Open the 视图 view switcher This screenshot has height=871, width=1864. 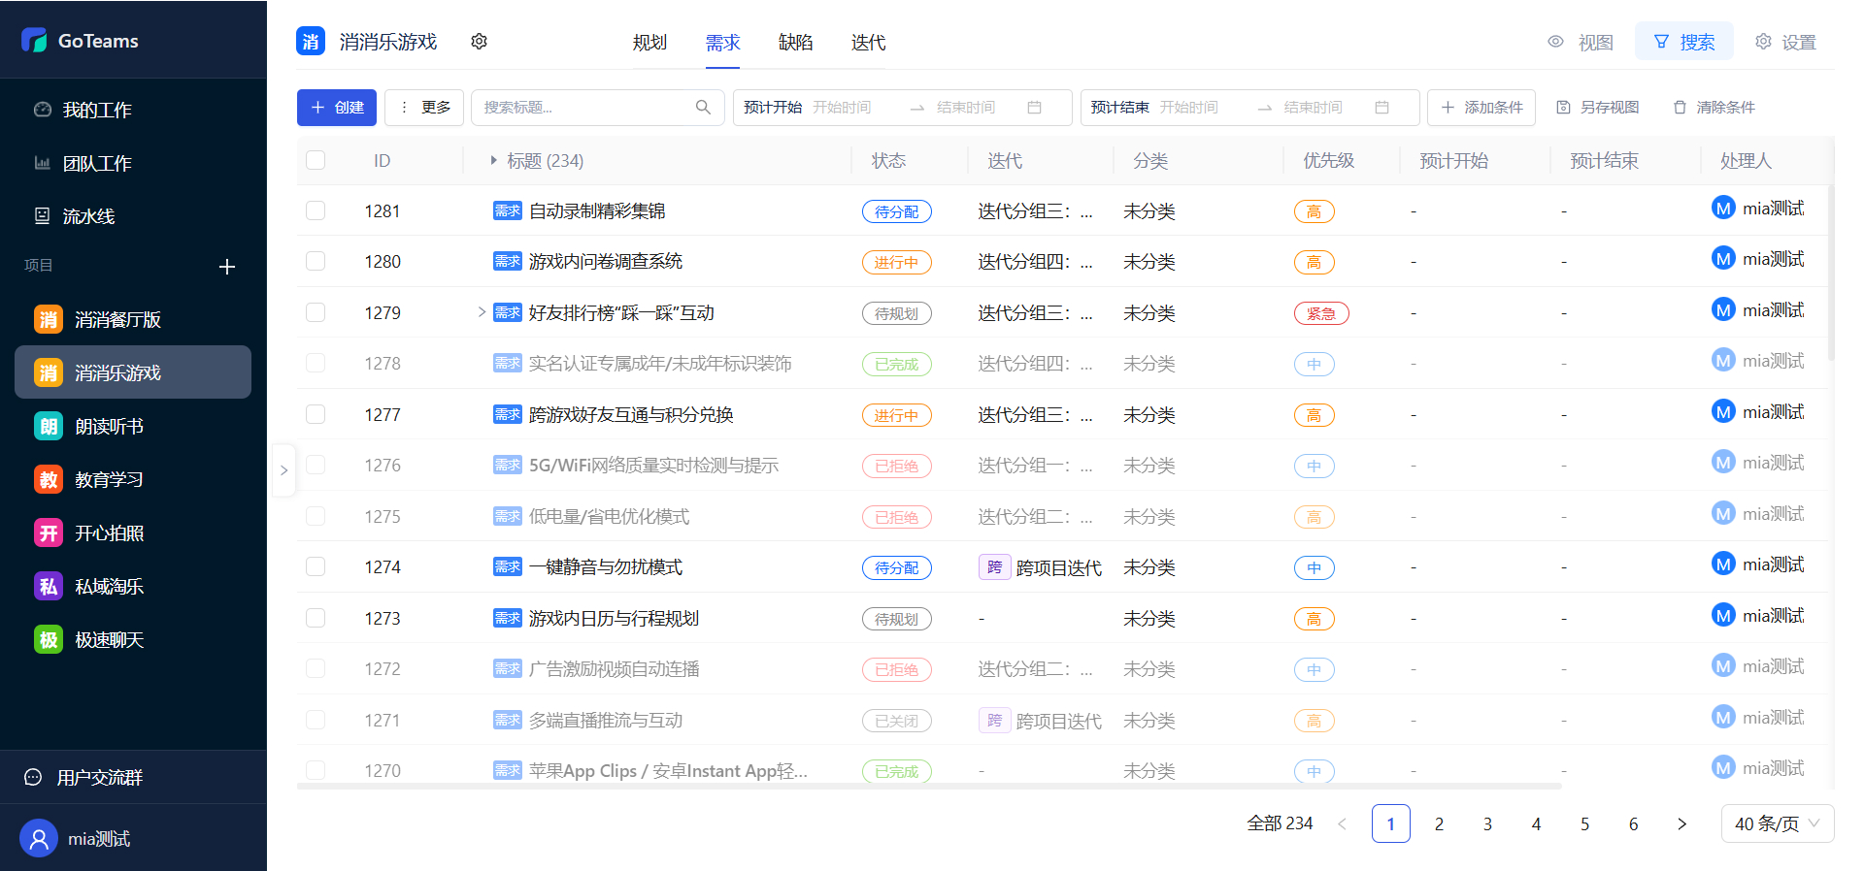coord(1581,42)
